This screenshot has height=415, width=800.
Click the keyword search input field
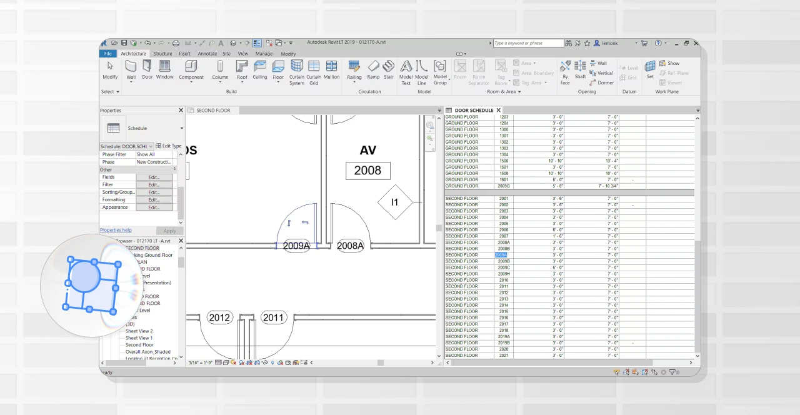click(x=528, y=43)
